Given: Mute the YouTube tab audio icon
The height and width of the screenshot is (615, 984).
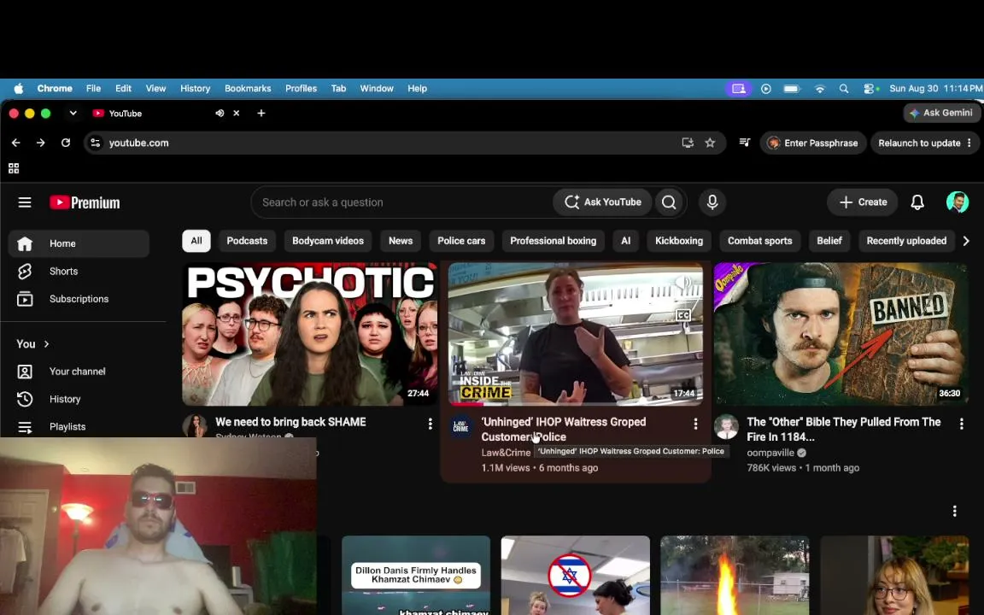Looking at the screenshot, I should pyautogui.click(x=220, y=113).
